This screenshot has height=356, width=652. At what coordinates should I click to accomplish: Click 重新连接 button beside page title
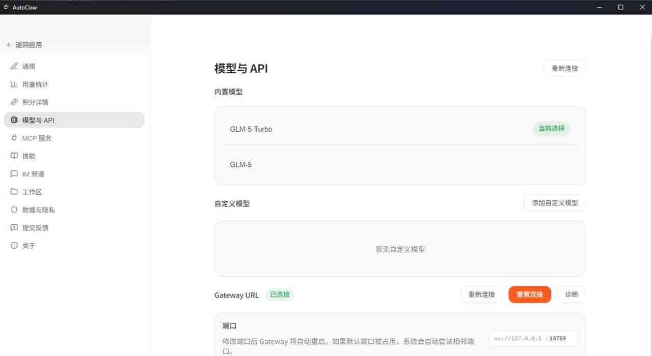(565, 68)
